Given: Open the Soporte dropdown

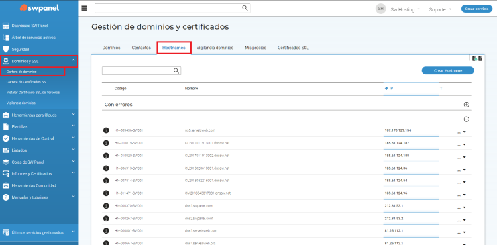Looking at the screenshot, I should (x=440, y=9).
